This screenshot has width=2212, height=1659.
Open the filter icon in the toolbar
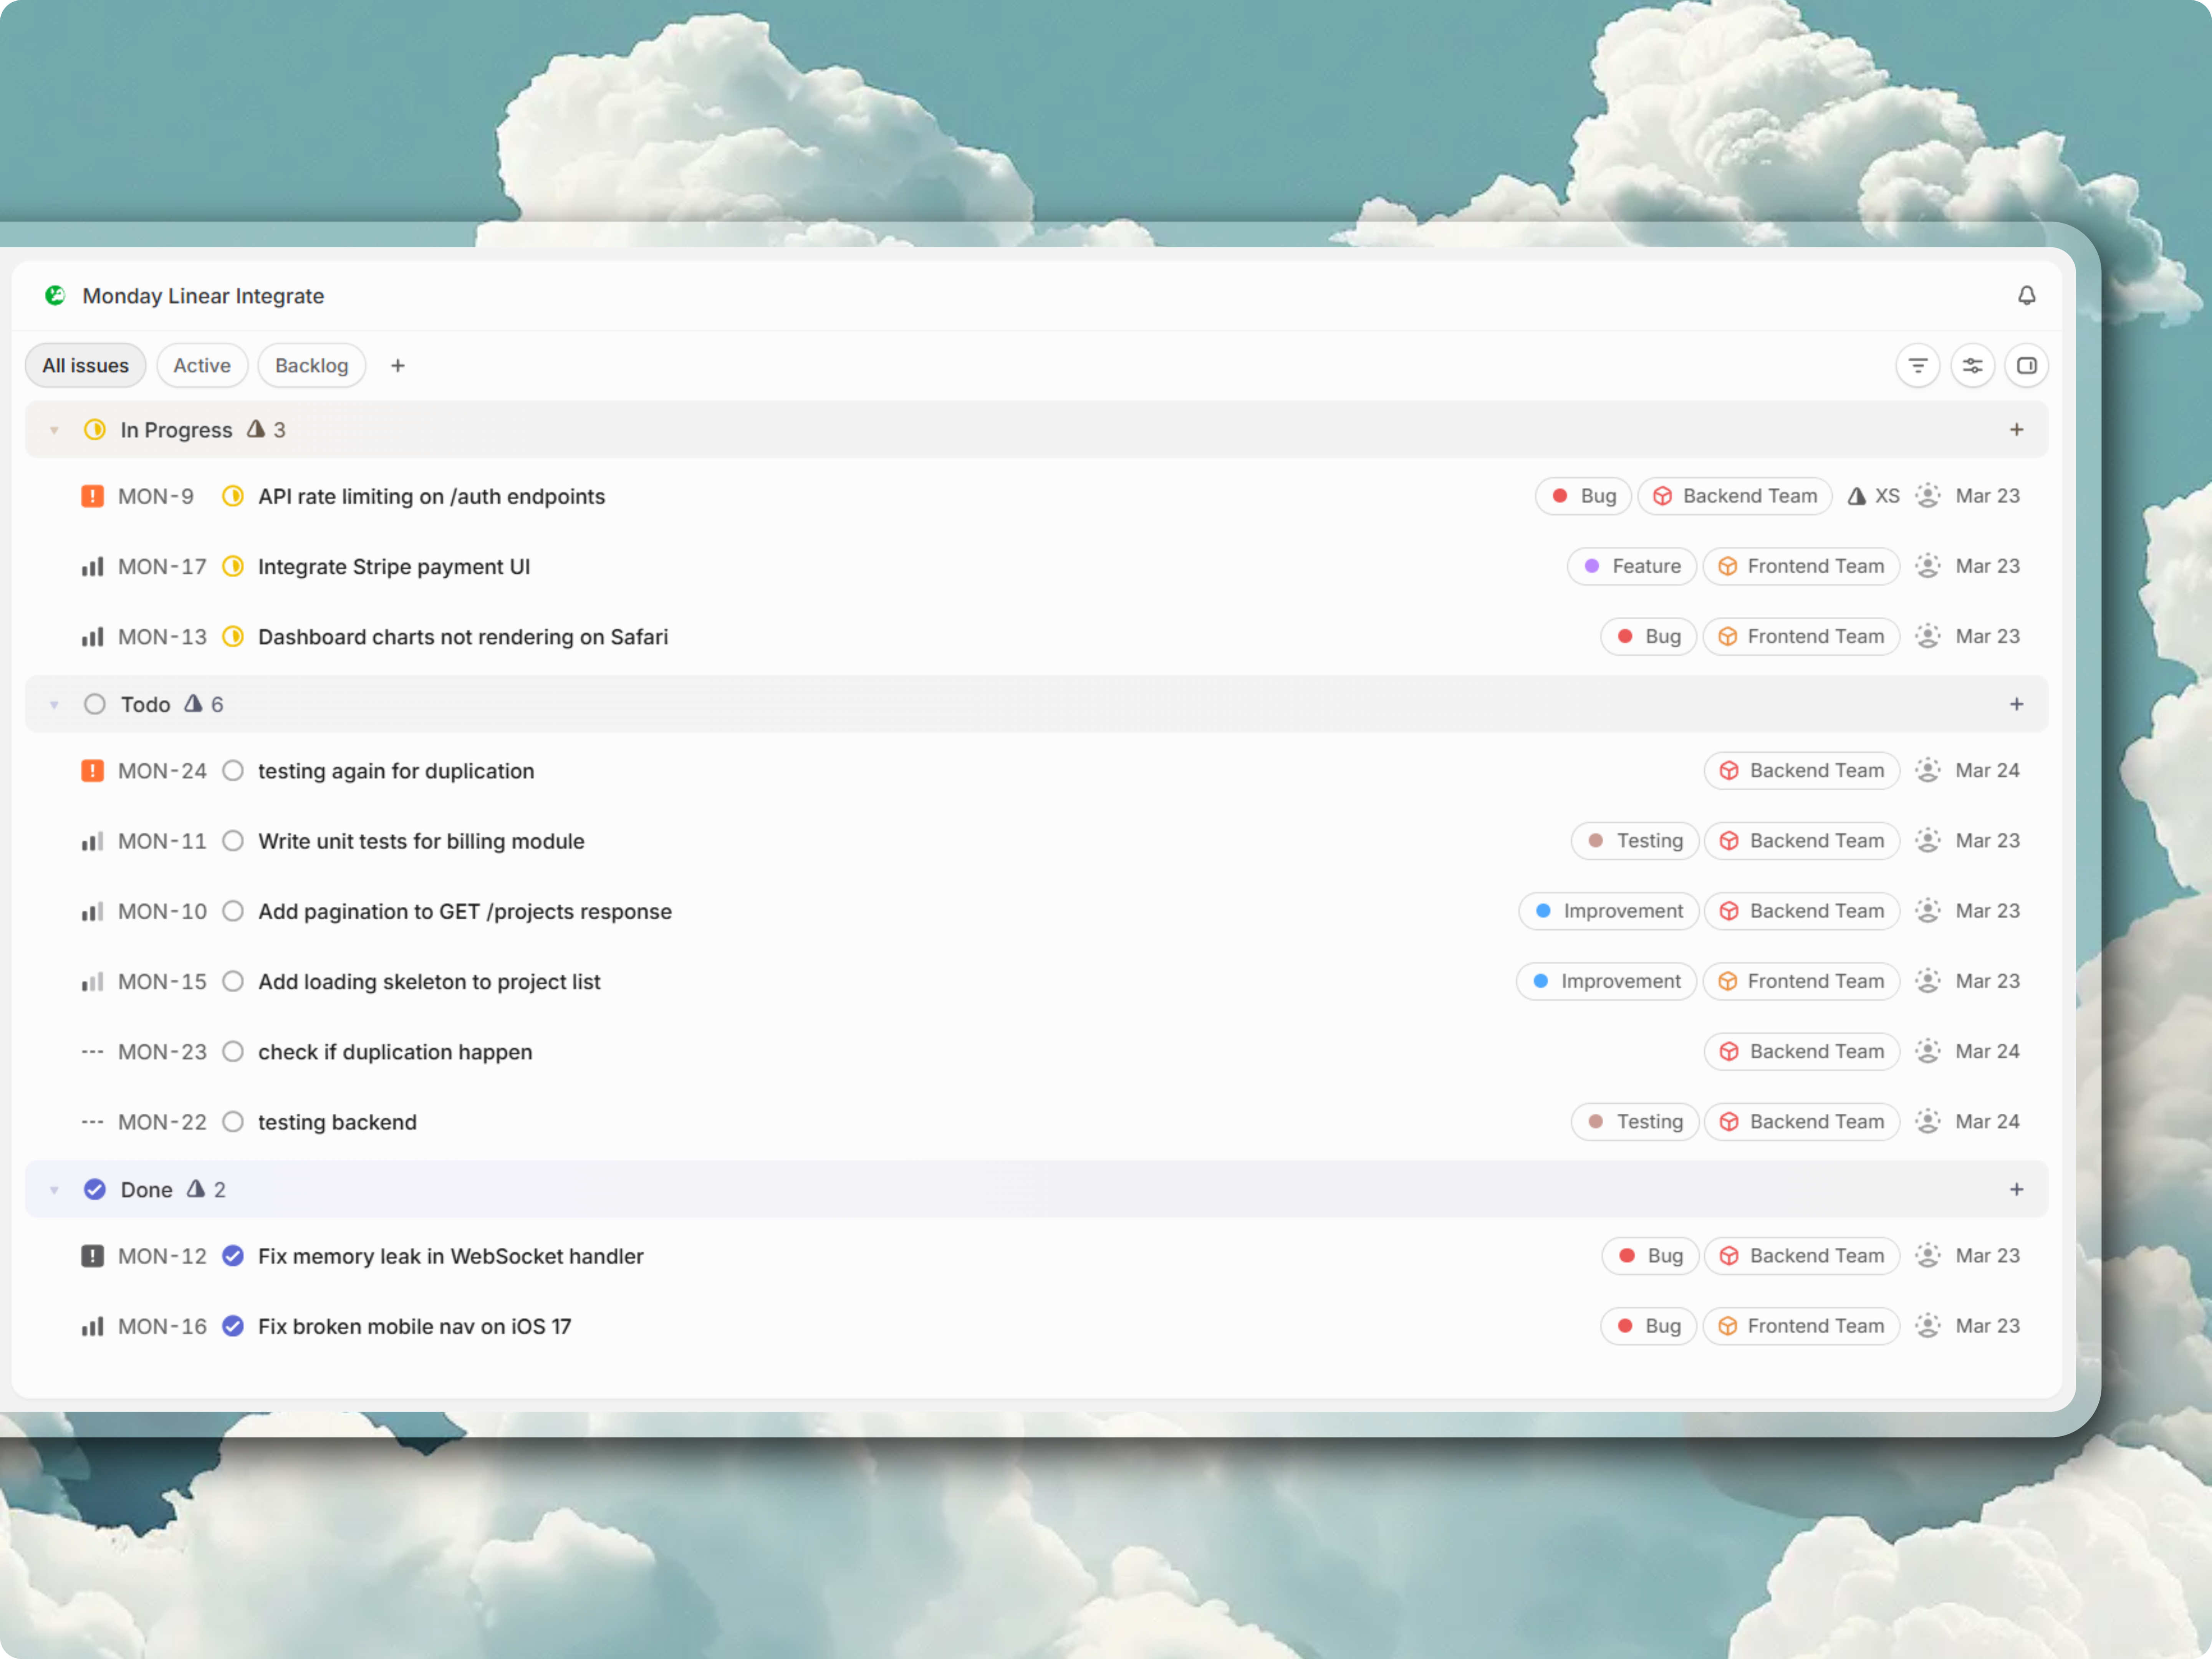click(x=1917, y=366)
